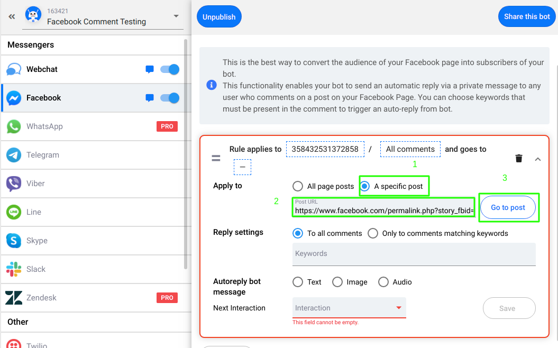Click the blue info icon
The image size is (558, 348).
[x=212, y=85]
